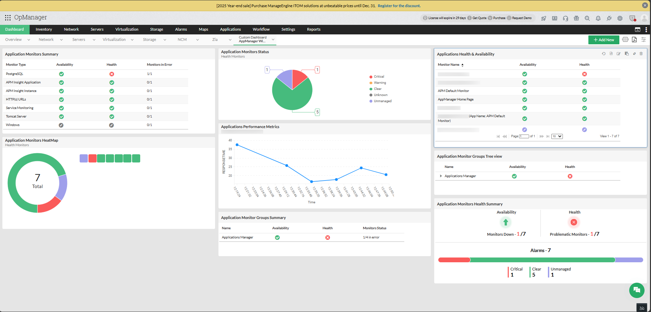The height and width of the screenshot is (312, 651).
Task: Switch to the Alarms tab
Action: coord(181,29)
